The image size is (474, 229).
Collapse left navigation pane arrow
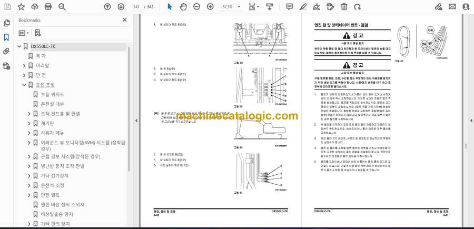[x=136, y=121]
